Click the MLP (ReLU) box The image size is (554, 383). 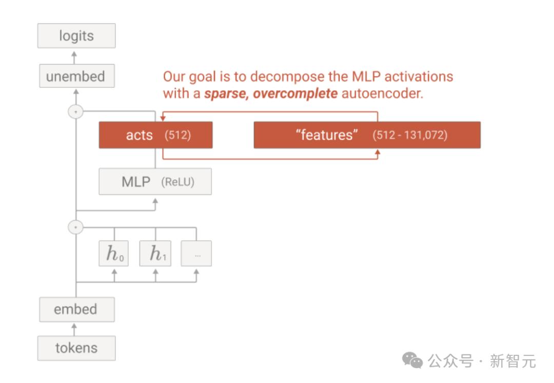[155, 182]
